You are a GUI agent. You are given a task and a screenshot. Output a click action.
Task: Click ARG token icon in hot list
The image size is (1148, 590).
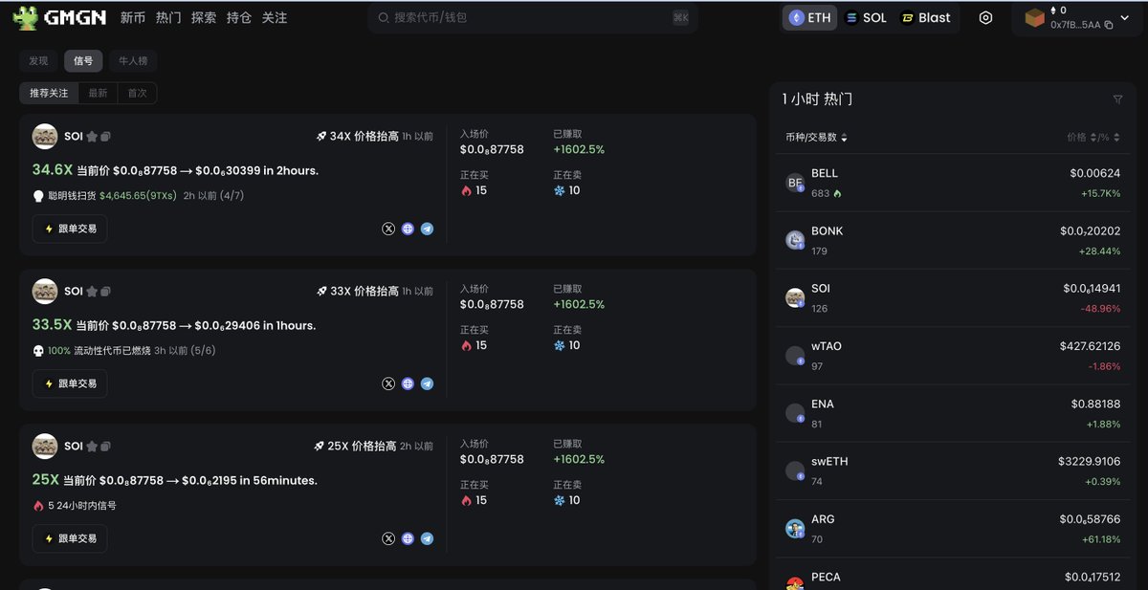[795, 528]
